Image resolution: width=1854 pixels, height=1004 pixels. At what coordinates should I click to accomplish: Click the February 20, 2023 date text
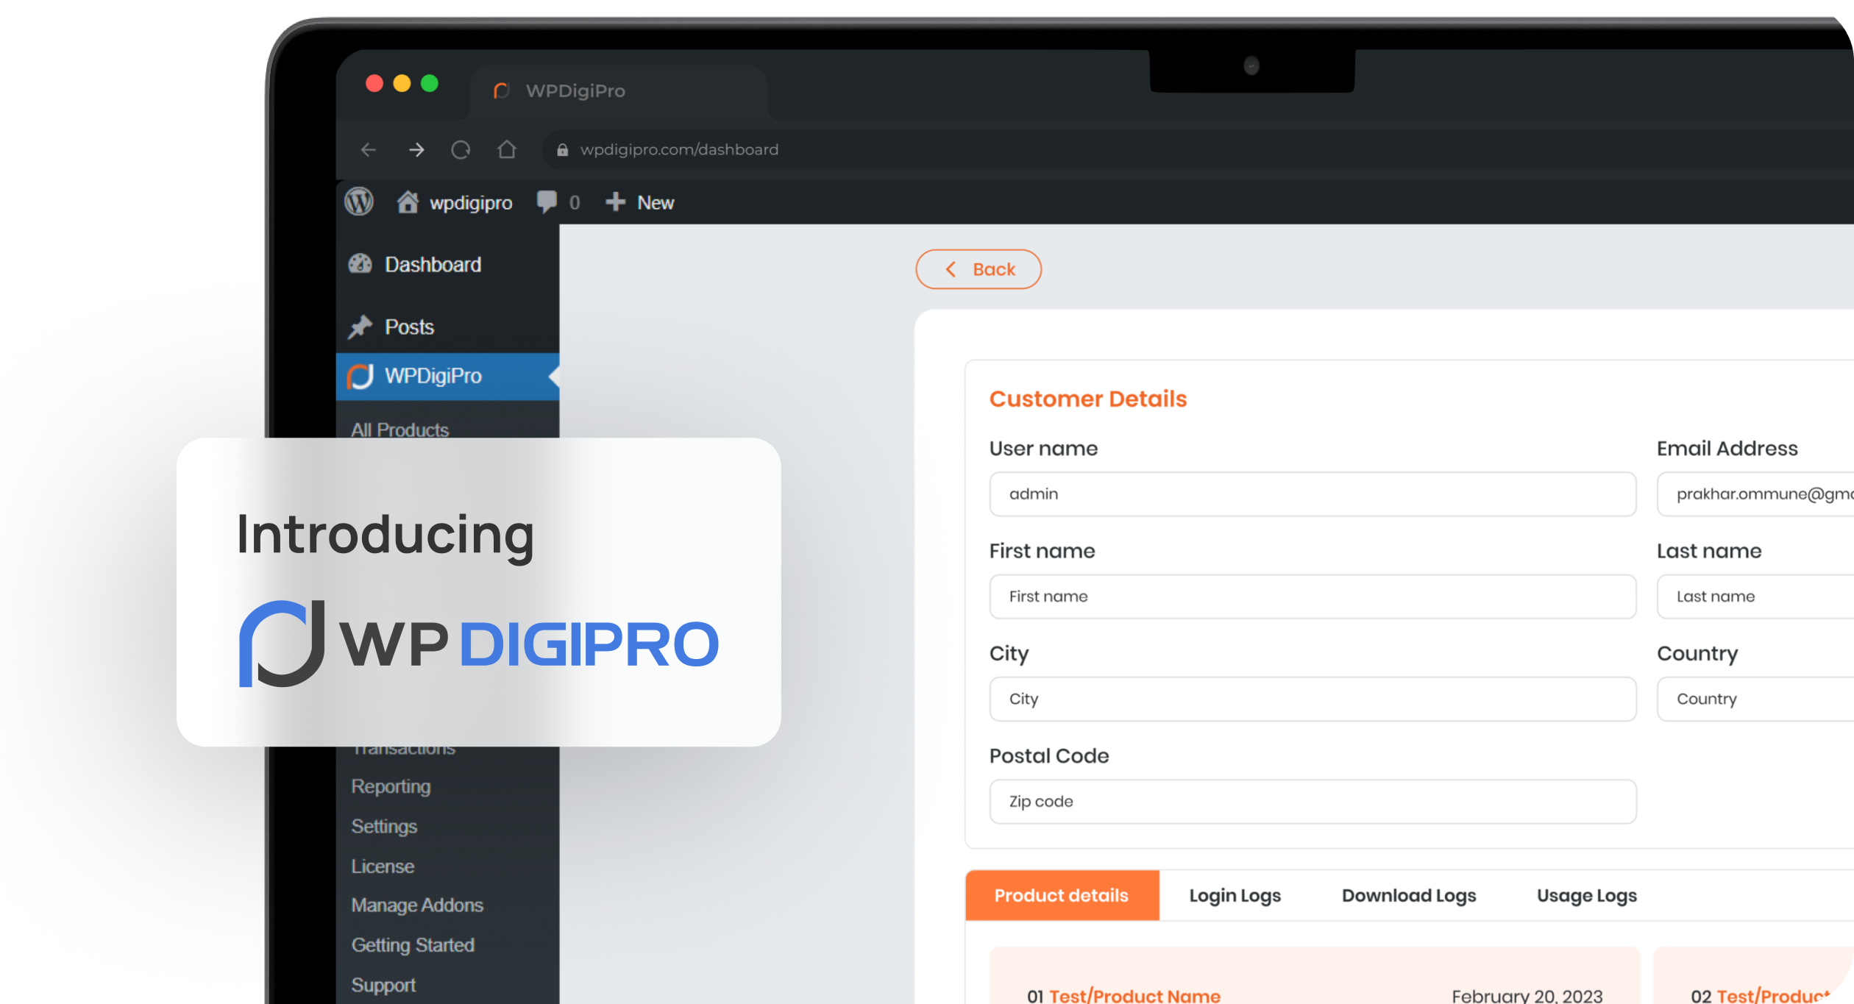point(1527,996)
